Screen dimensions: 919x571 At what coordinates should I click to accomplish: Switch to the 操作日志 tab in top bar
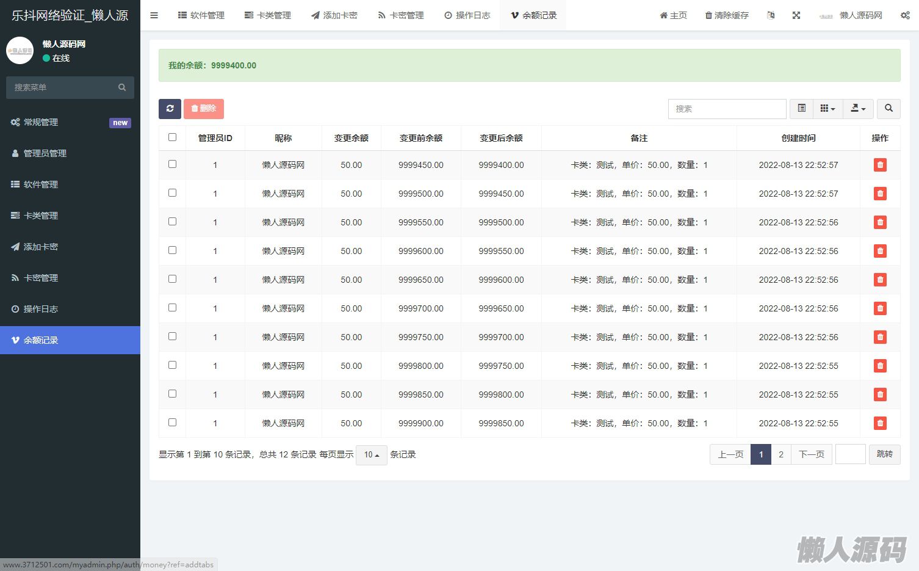pos(467,15)
